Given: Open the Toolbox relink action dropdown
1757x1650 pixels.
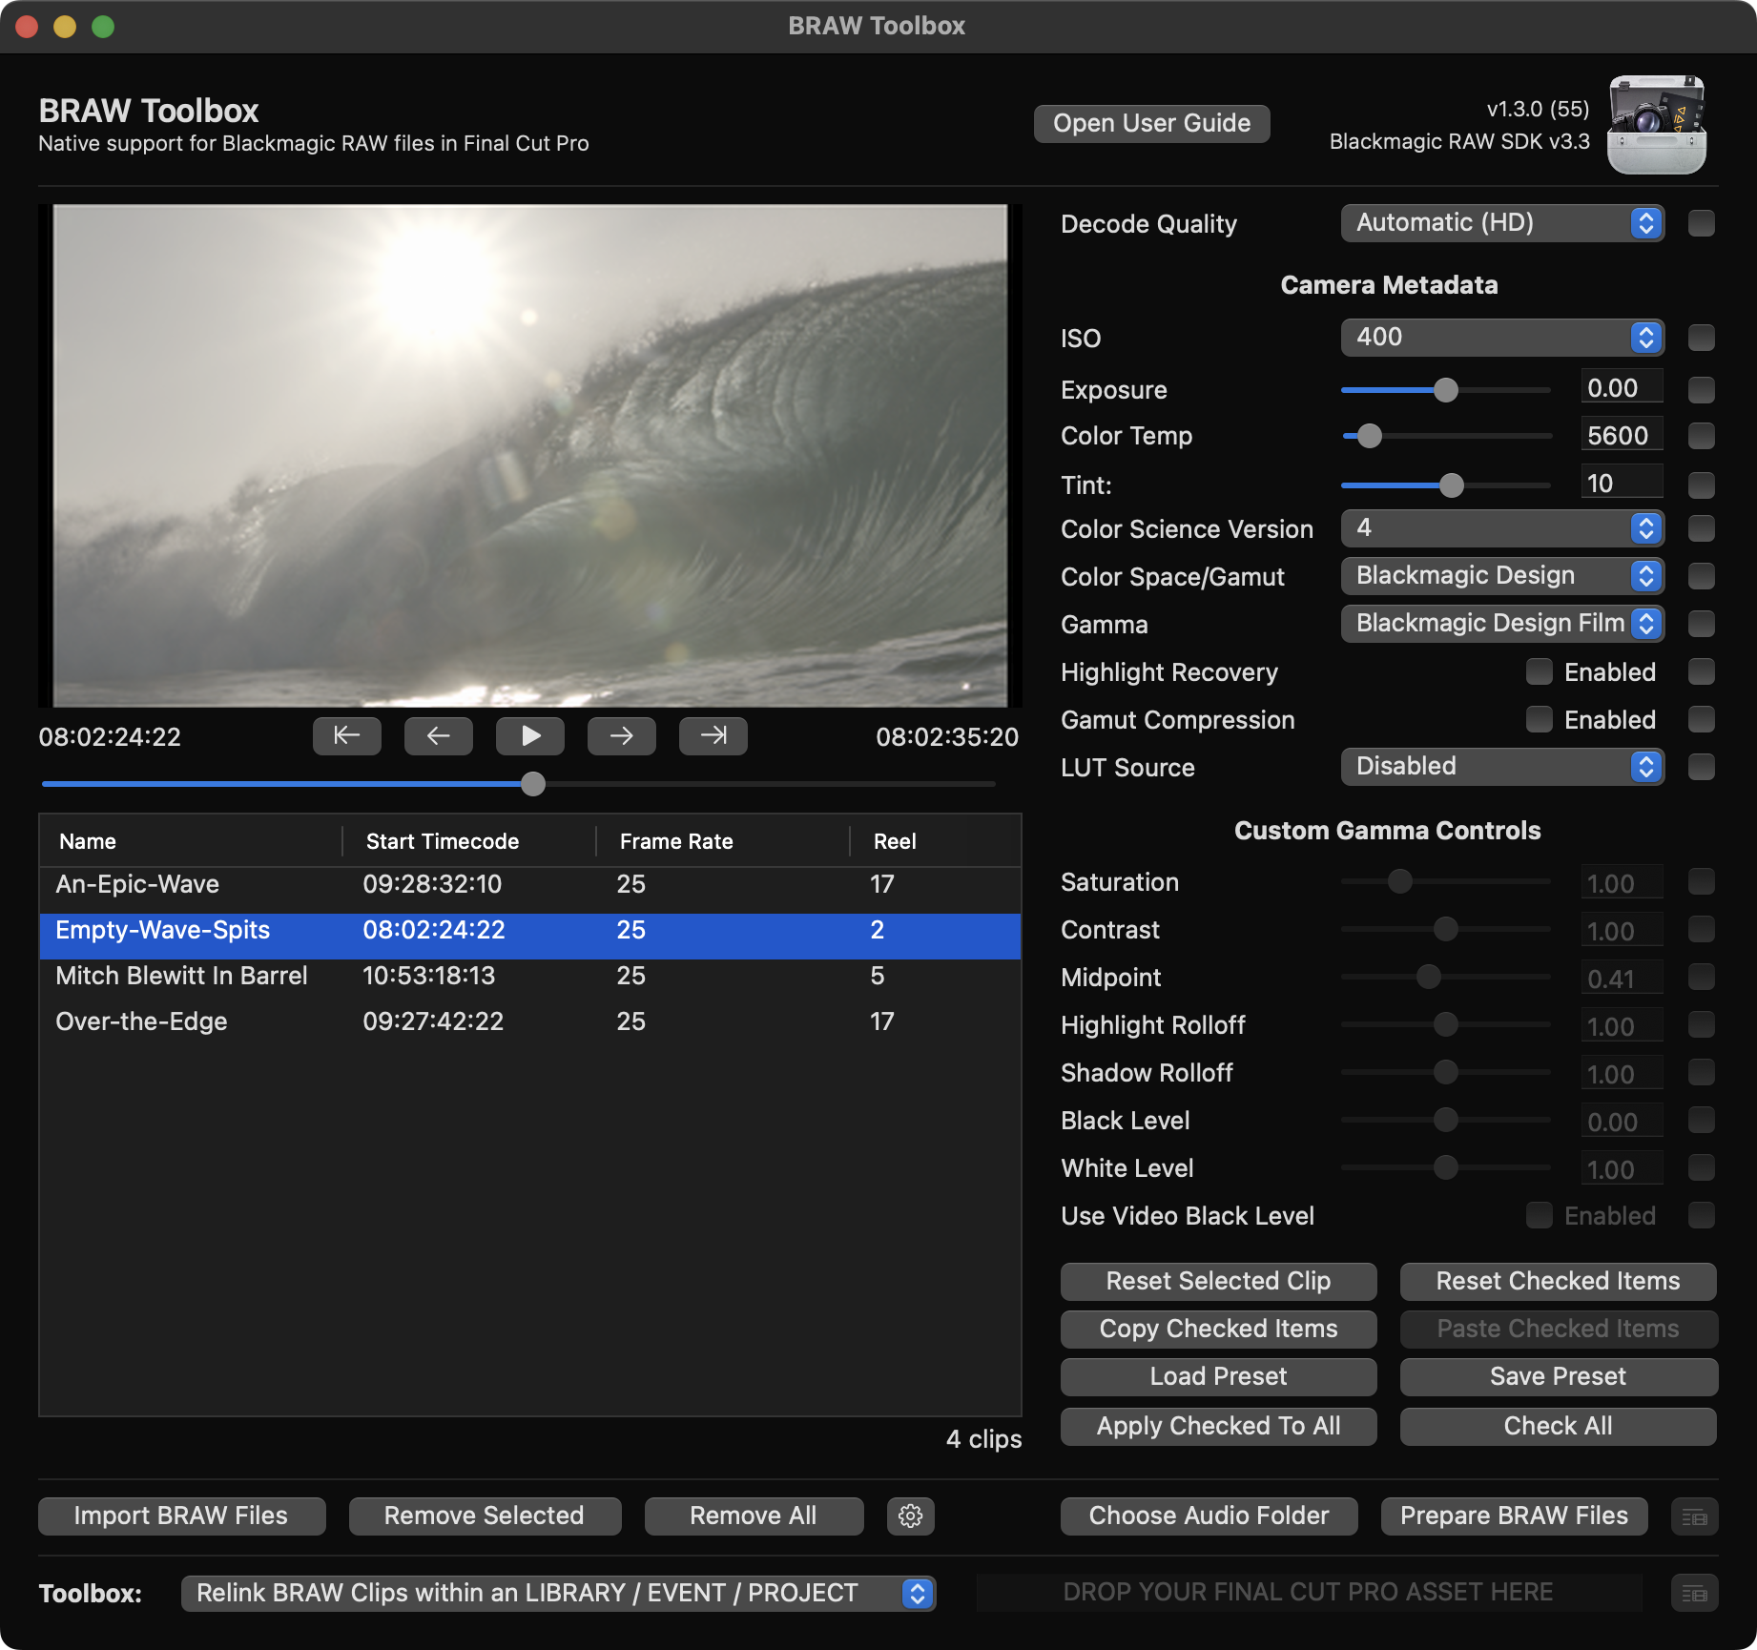Looking at the screenshot, I should coord(558,1593).
